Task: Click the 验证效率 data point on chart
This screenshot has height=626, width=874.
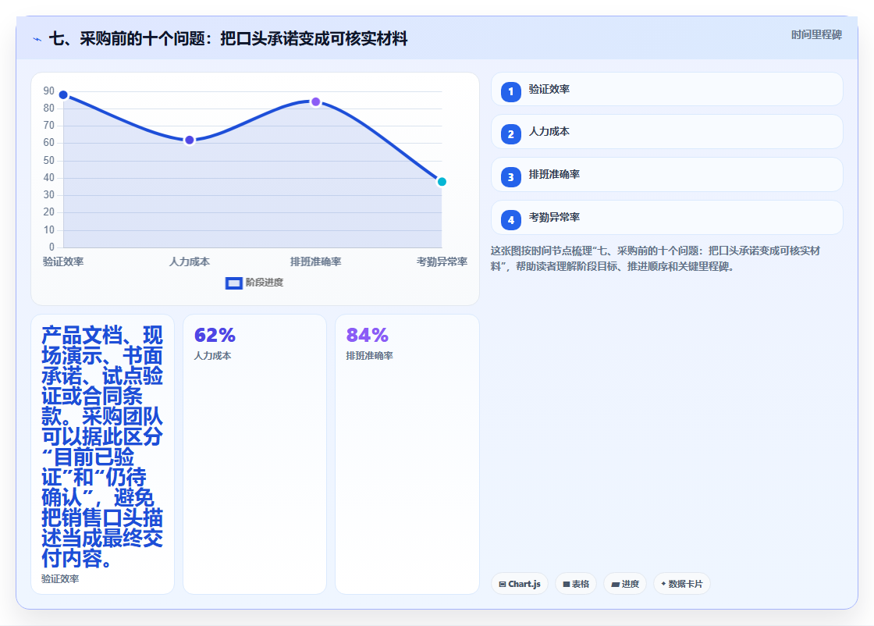Action: coord(63,94)
